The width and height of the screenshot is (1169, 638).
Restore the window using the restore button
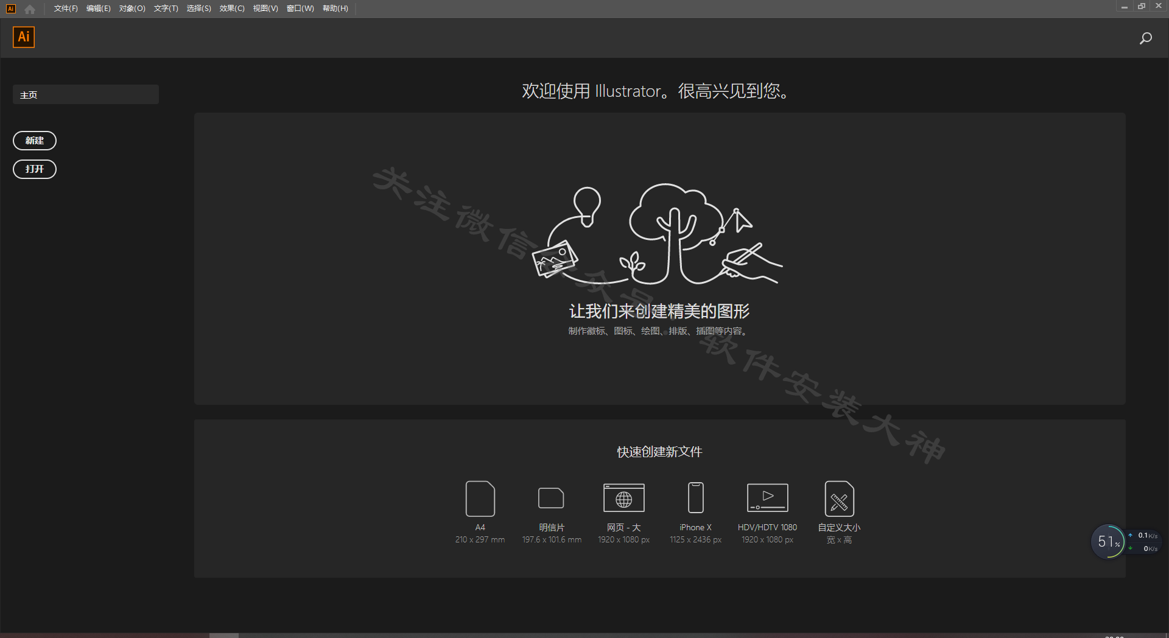click(1142, 6)
